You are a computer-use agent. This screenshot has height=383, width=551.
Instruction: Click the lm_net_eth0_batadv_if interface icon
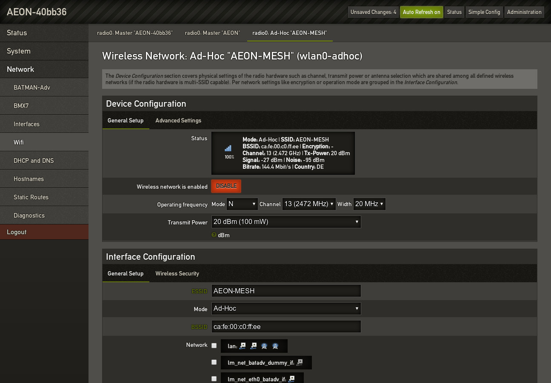coord(291,379)
